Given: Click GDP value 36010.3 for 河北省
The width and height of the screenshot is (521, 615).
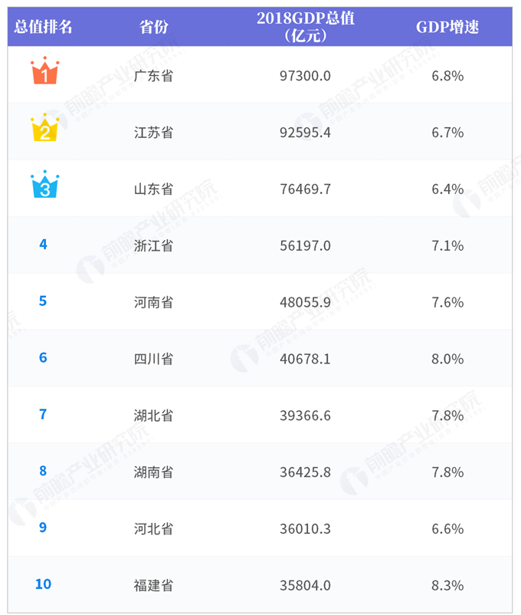Looking at the screenshot, I should click(305, 529).
